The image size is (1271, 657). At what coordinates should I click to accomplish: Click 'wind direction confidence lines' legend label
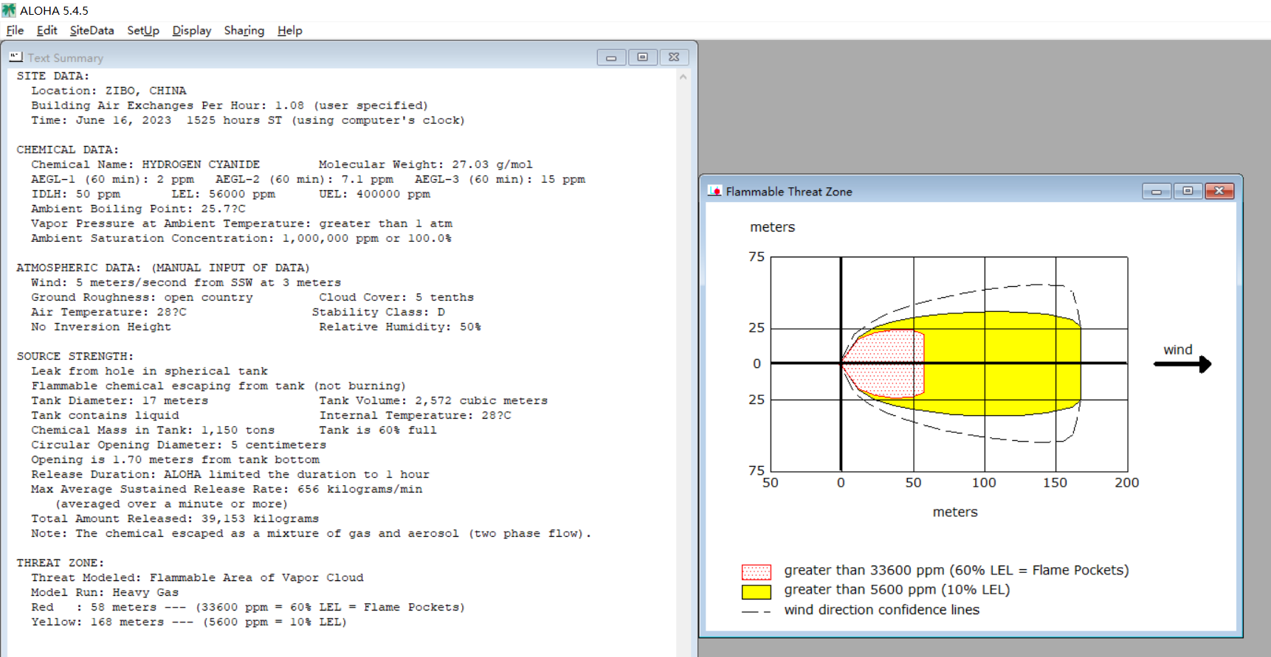(x=882, y=609)
